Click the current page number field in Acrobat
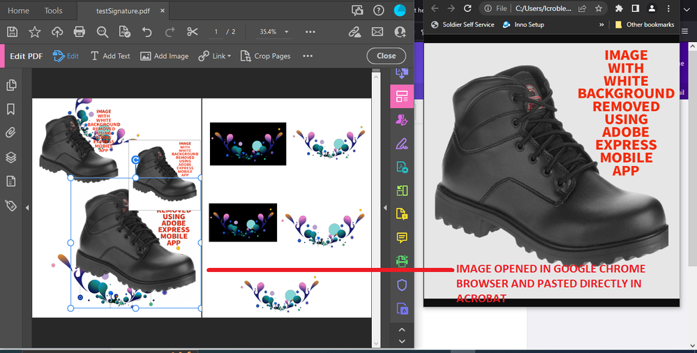697x353 pixels. 216,31
